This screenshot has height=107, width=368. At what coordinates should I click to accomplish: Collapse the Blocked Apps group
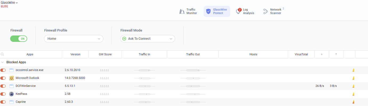pos(3,62)
